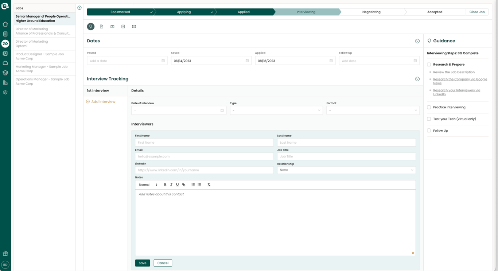This screenshot has width=498, height=271.
Task: Open Research the Company via Google News
Action: 460,81
